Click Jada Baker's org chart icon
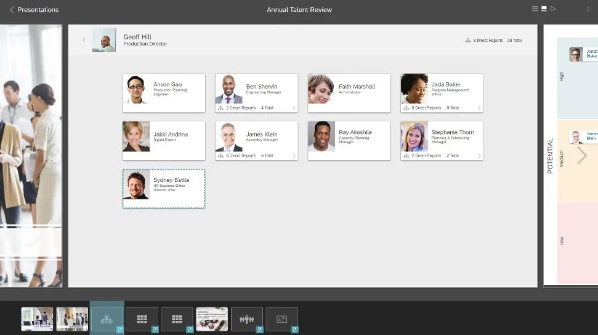This screenshot has height=335, width=598. [x=406, y=108]
